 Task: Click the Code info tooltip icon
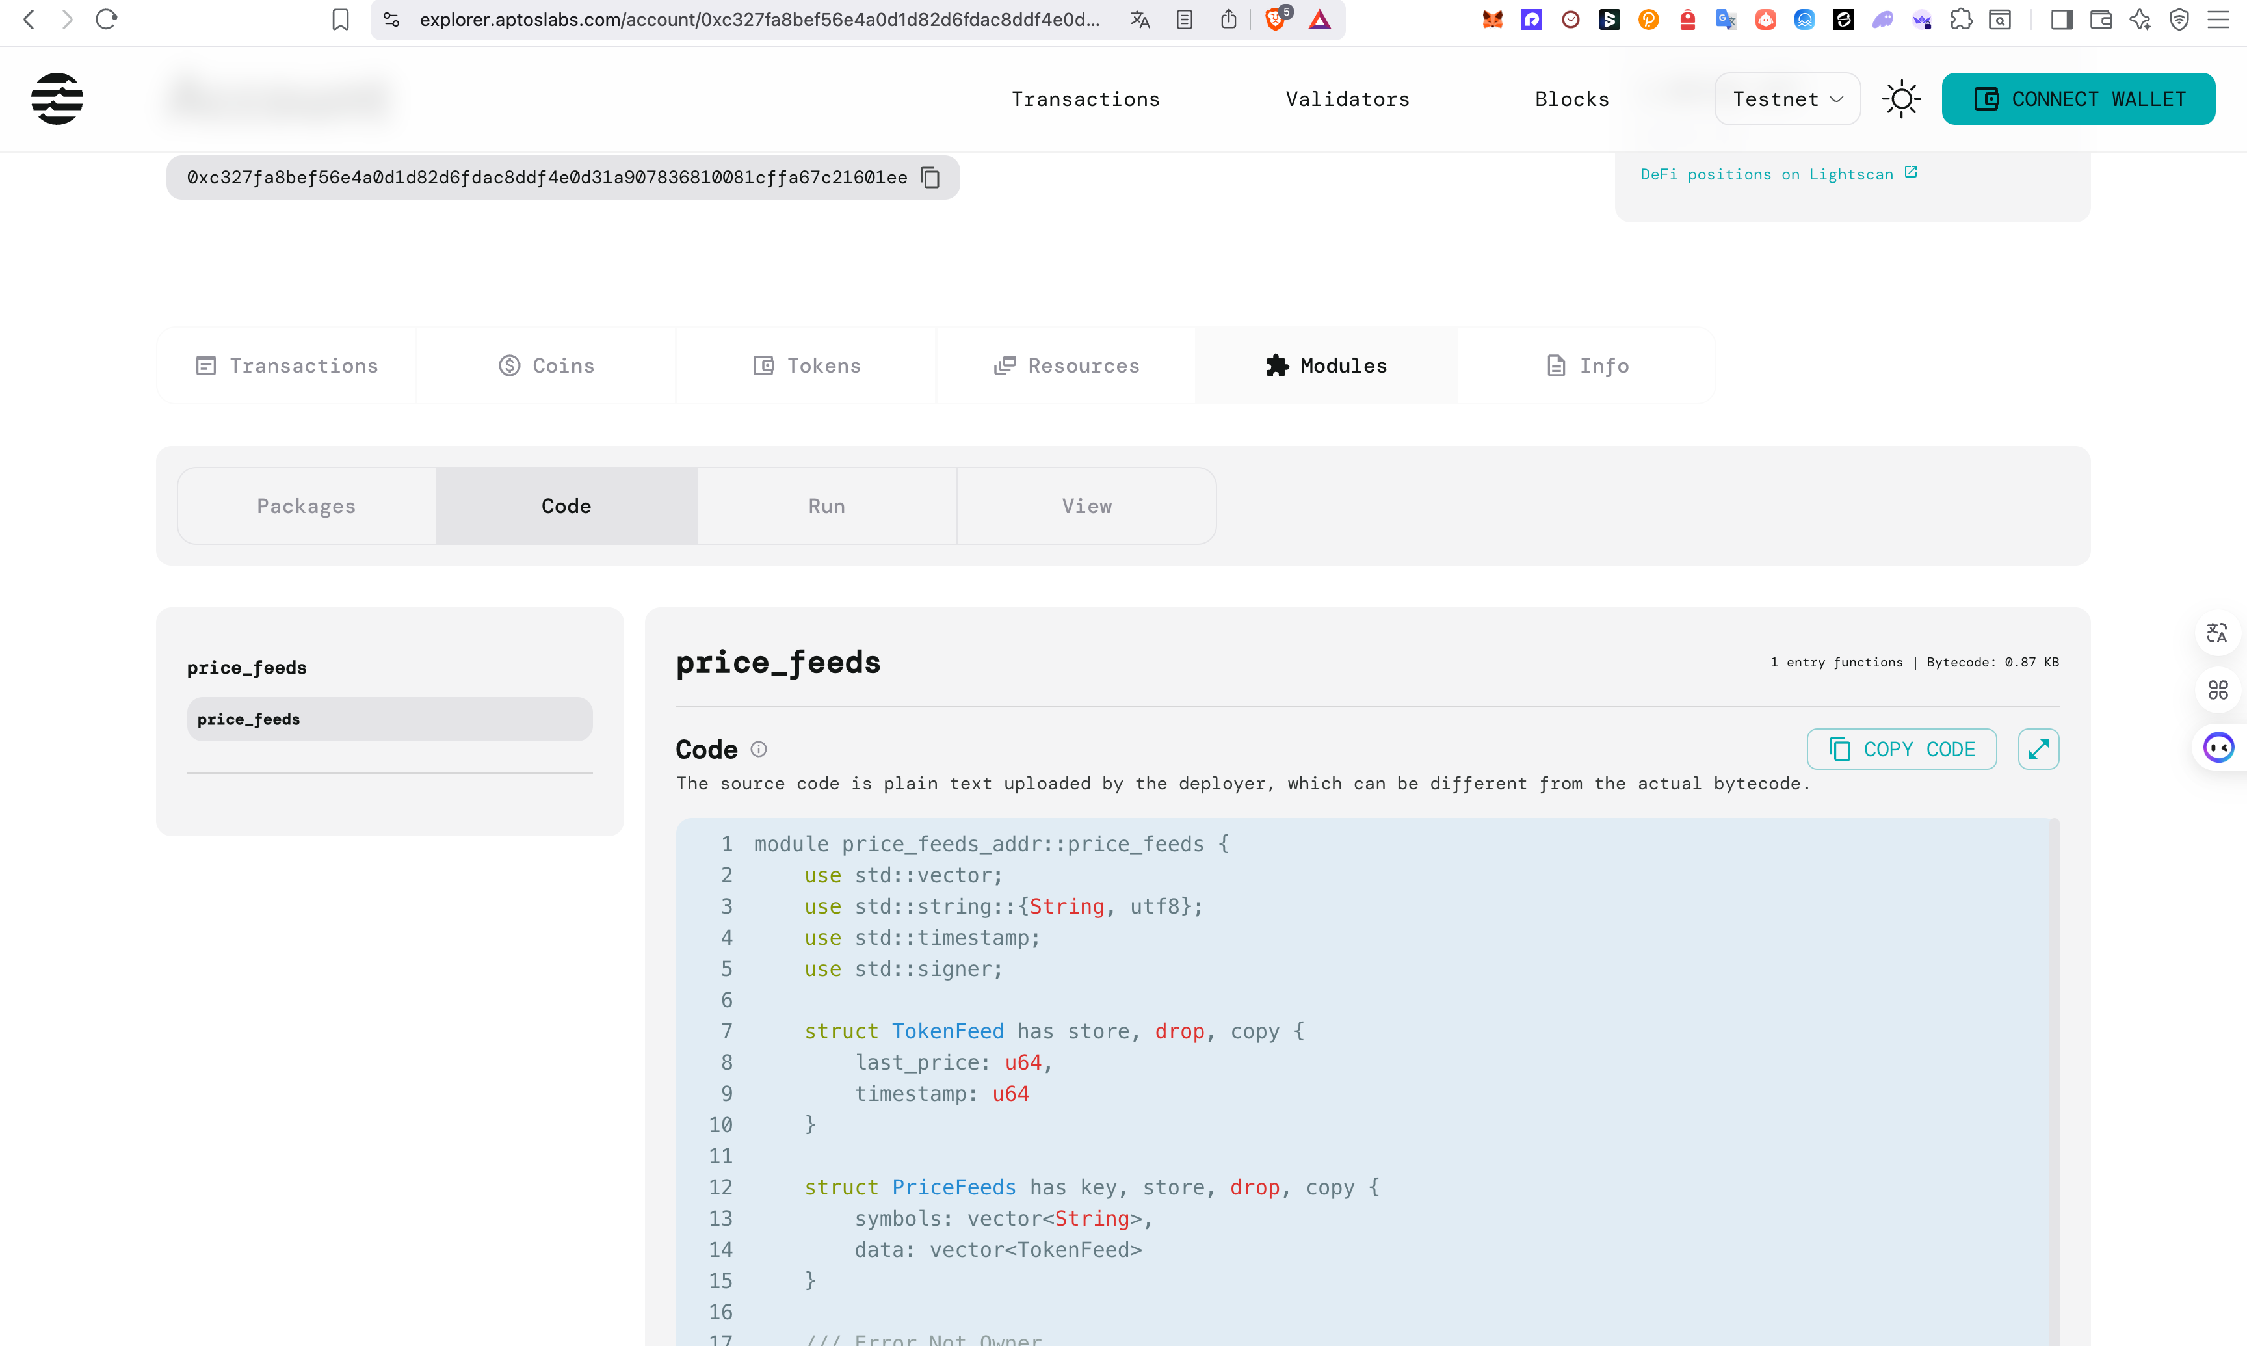(759, 749)
